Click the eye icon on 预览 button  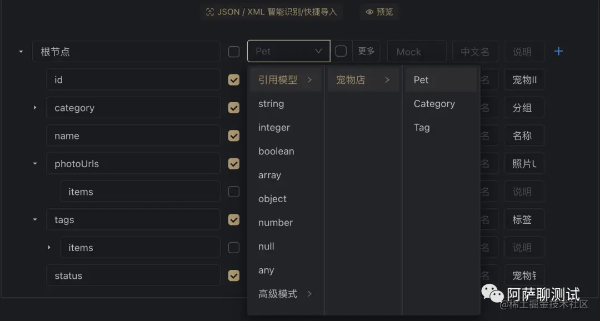pos(370,12)
